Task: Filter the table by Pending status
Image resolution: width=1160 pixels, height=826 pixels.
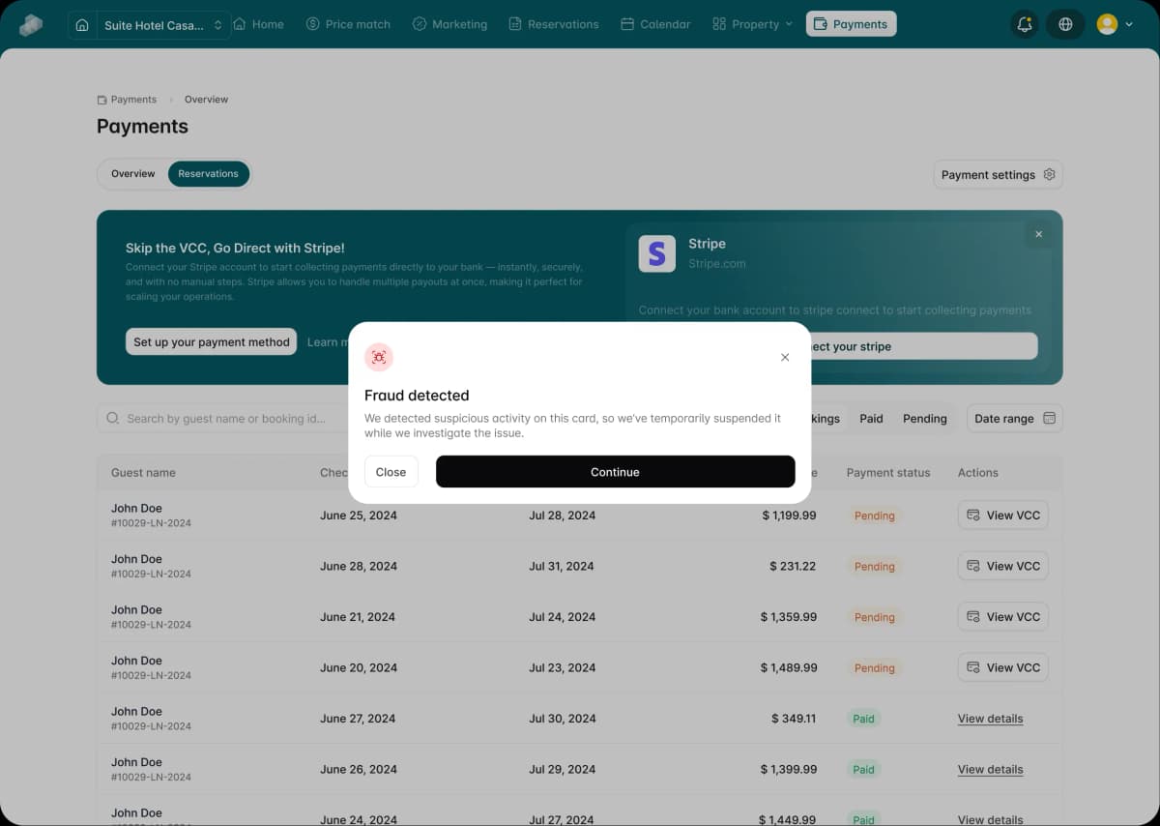Action: tap(924, 419)
